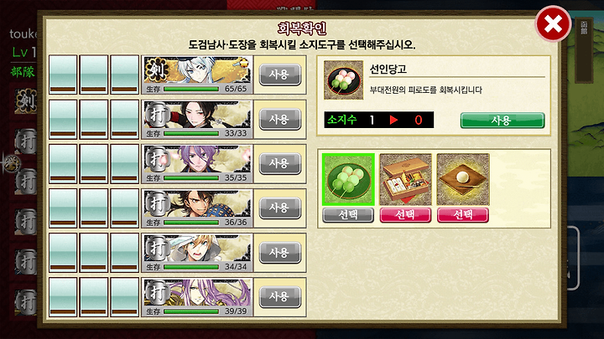
Task: Use the selected item with green 사용 button
Action: (x=502, y=121)
